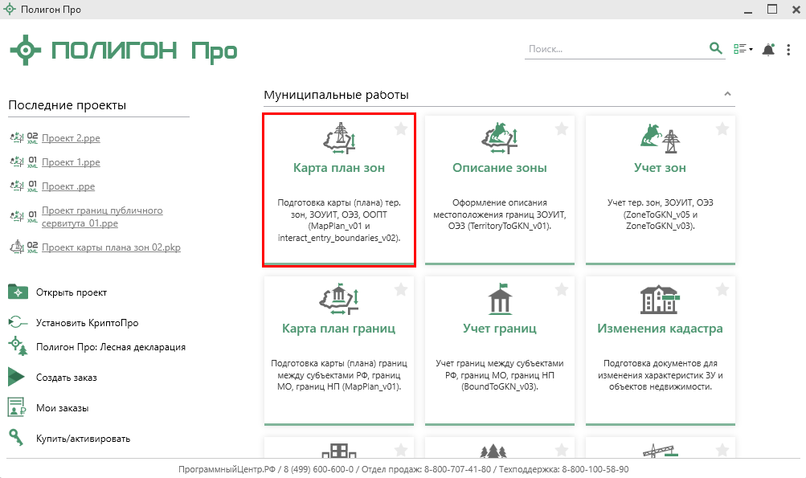Collapse the Муниципальные работы section
The width and height of the screenshot is (806, 478).
pyautogui.click(x=728, y=95)
